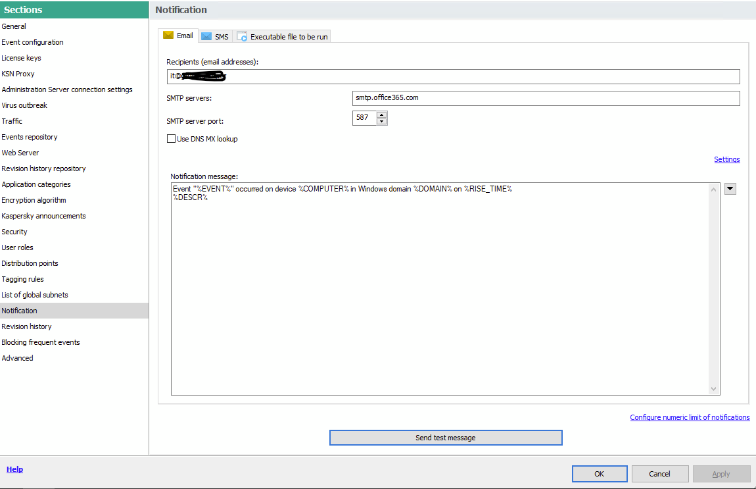Select the Event configuration section
The width and height of the screenshot is (756, 489).
(32, 42)
